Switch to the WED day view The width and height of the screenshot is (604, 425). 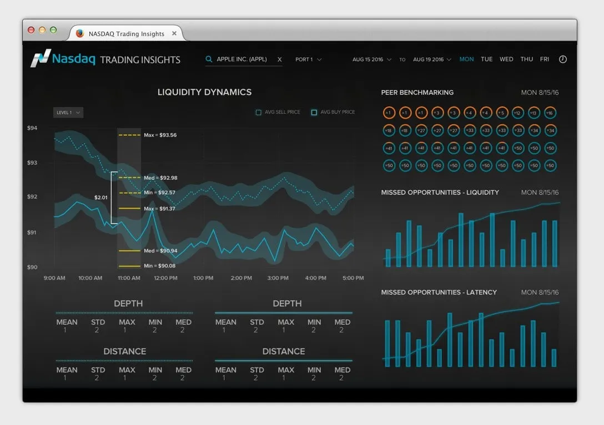pos(506,59)
